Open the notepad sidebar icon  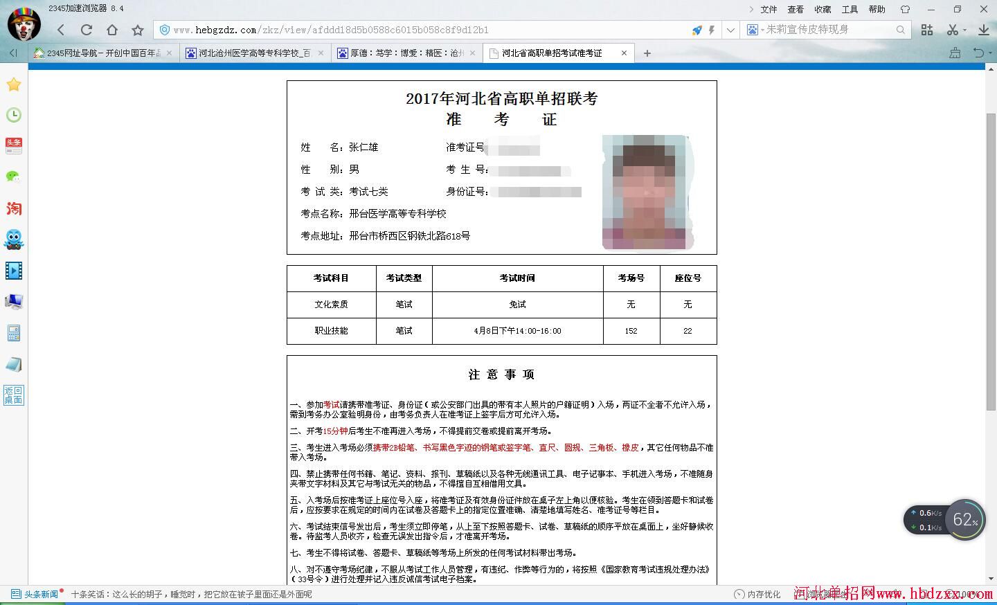click(x=14, y=364)
